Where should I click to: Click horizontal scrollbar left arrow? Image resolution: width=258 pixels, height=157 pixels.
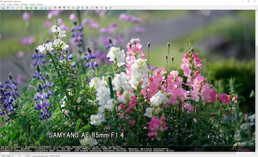click(1, 153)
